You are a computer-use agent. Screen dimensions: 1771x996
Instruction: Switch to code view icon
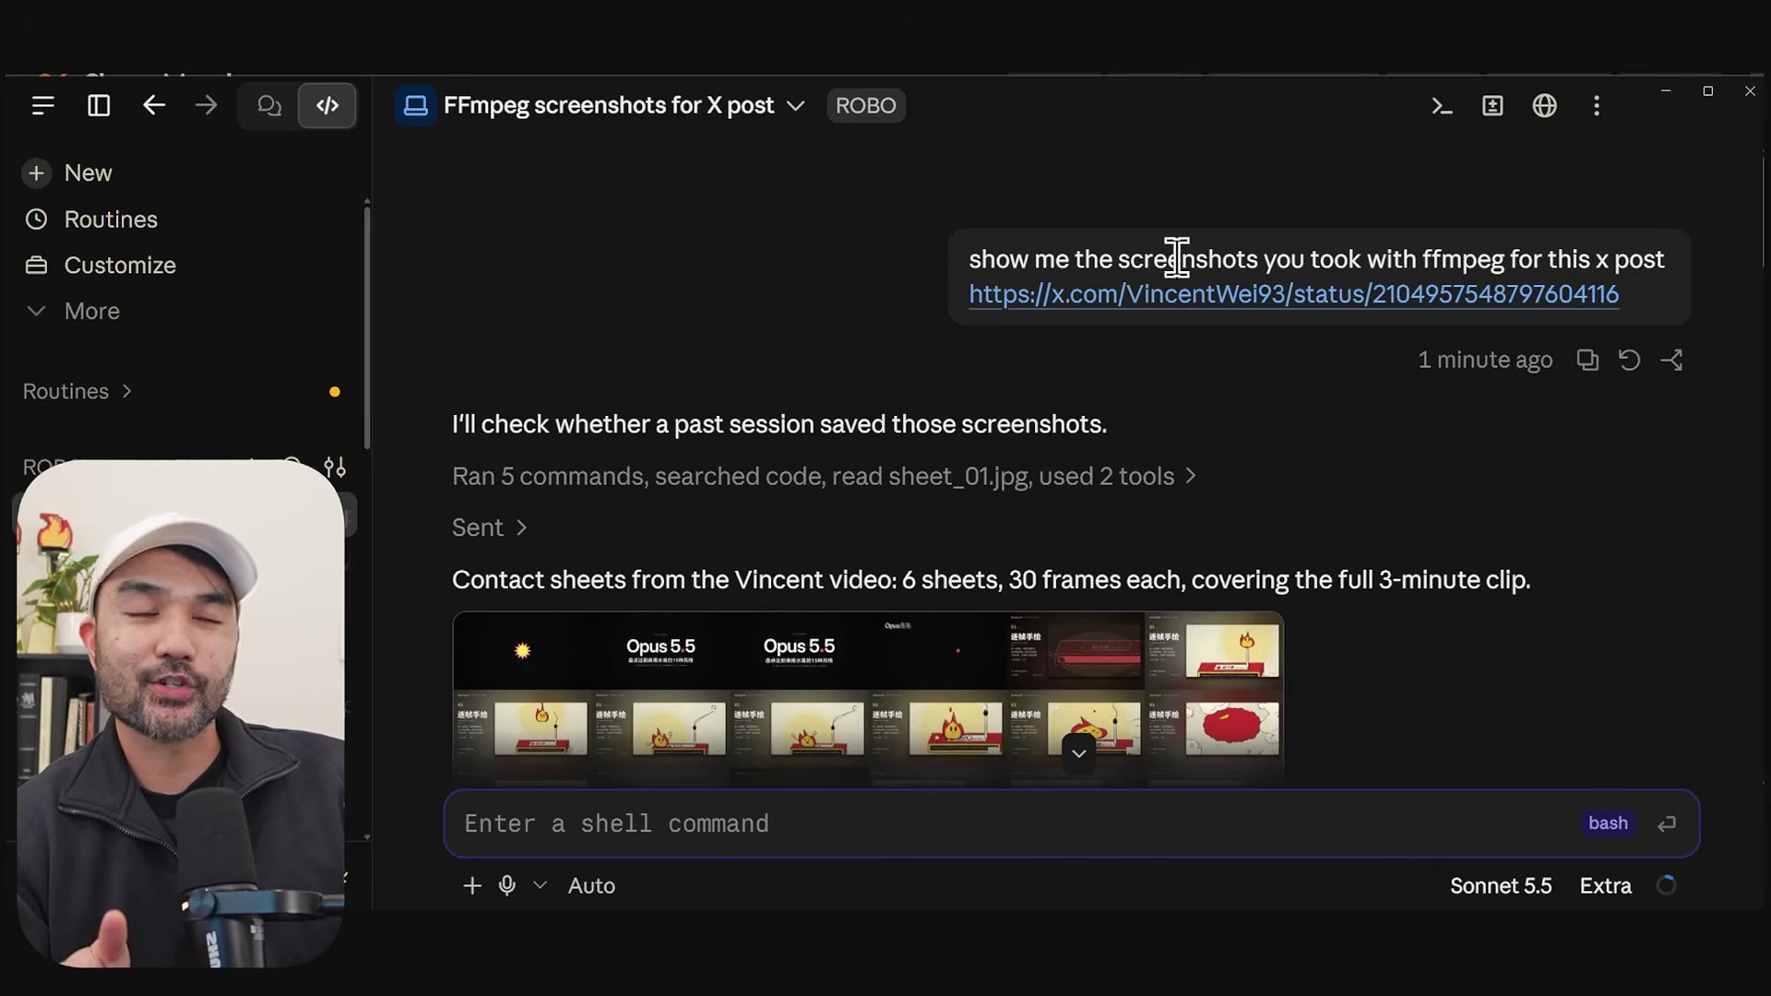coord(327,106)
